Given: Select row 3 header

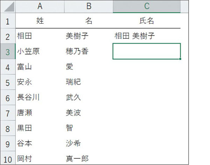Looking at the screenshot, I should pyautogui.click(x=8, y=51).
